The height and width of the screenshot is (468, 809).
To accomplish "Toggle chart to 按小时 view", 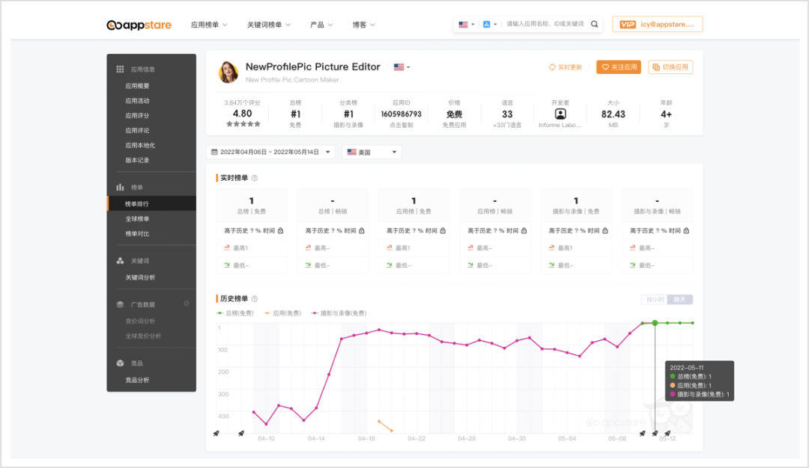I will pyautogui.click(x=654, y=300).
